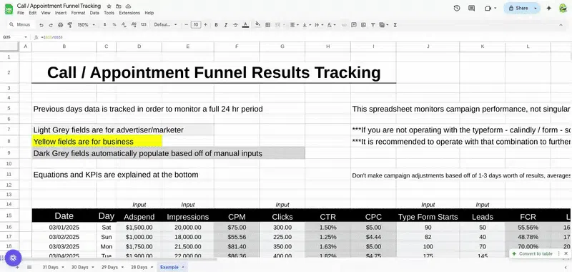
Task: Open the Name box dropdown
Action: coord(26,37)
